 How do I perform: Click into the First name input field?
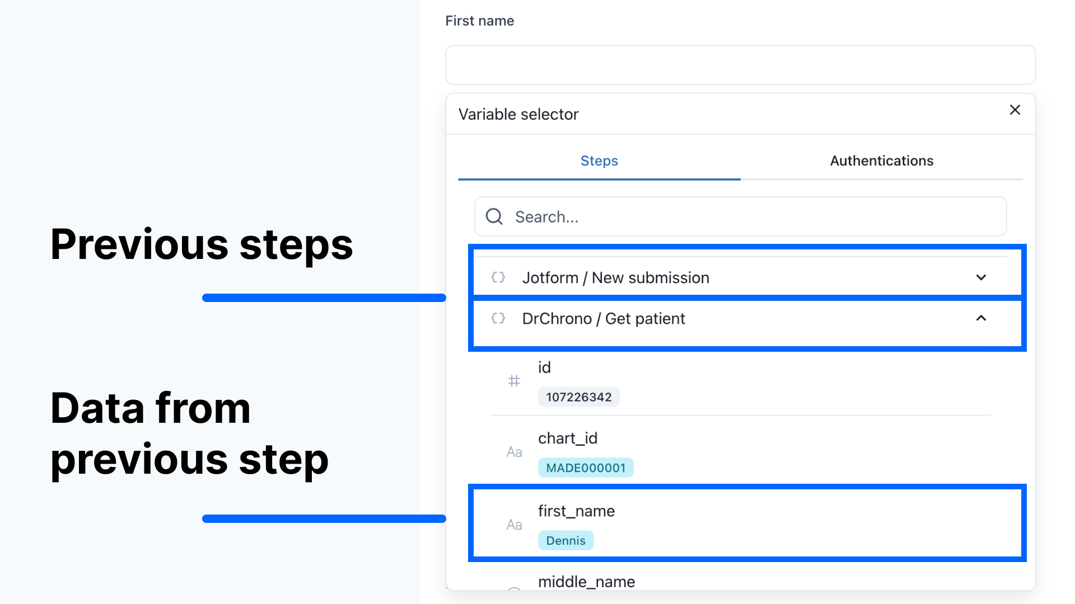pyautogui.click(x=740, y=65)
